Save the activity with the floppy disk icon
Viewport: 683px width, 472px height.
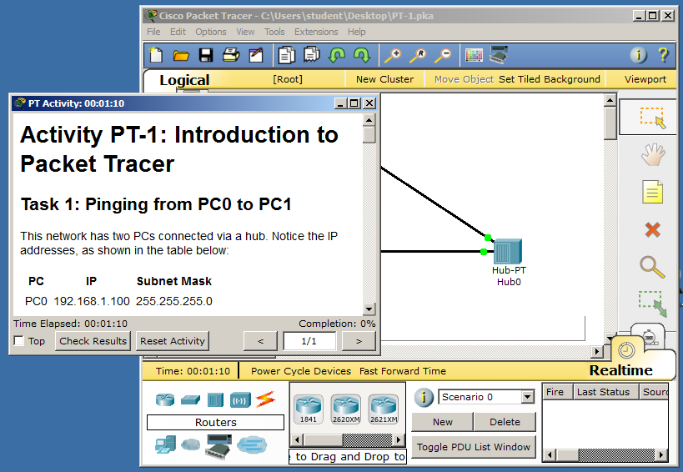point(206,55)
